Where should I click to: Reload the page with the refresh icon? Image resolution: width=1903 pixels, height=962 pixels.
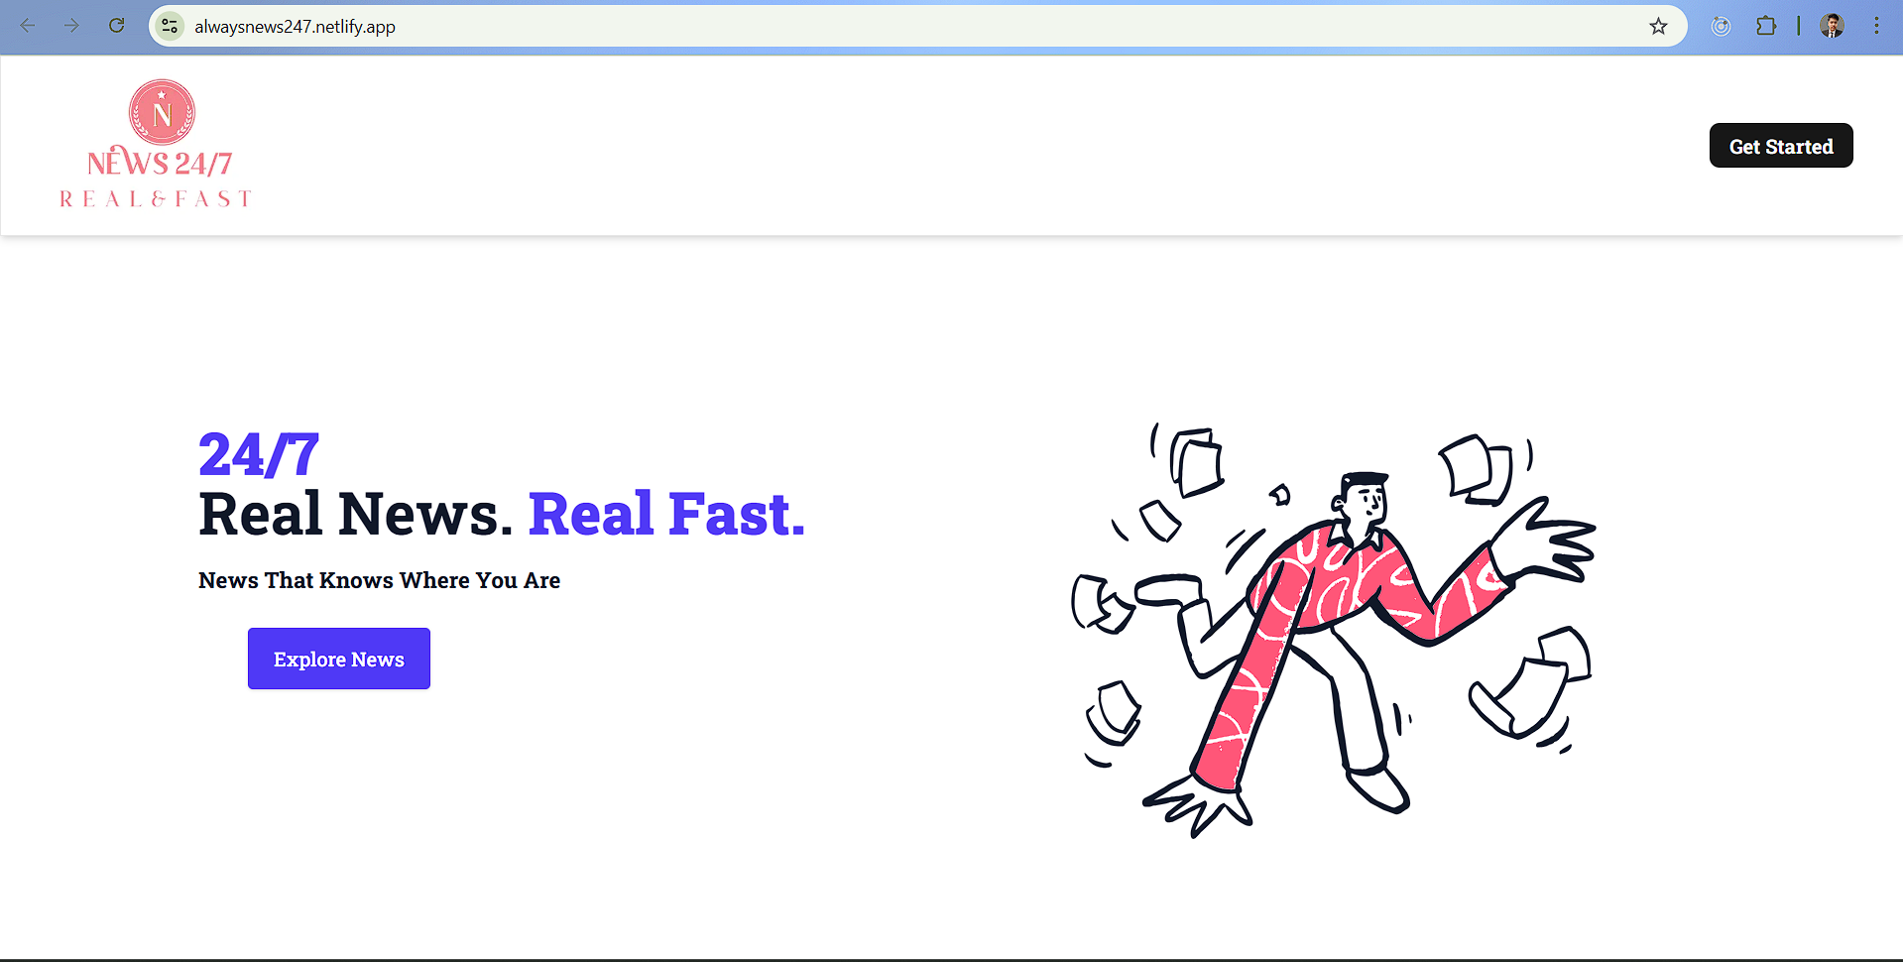(x=116, y=26)
